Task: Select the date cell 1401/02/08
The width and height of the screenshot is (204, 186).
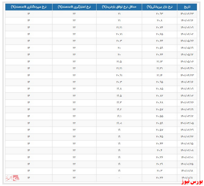Action: click(187, 150)
